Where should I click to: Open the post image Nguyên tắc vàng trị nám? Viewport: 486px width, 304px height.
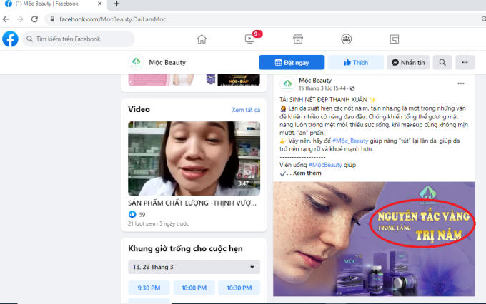click(x=374, y=239)
